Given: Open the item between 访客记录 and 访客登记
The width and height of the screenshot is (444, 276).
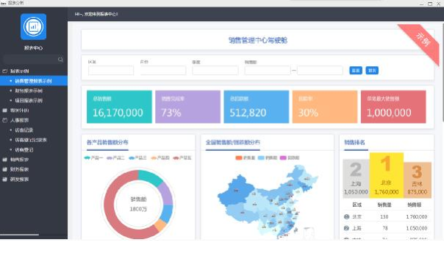Looking at the screenshot, I should (x=31, y=140).
